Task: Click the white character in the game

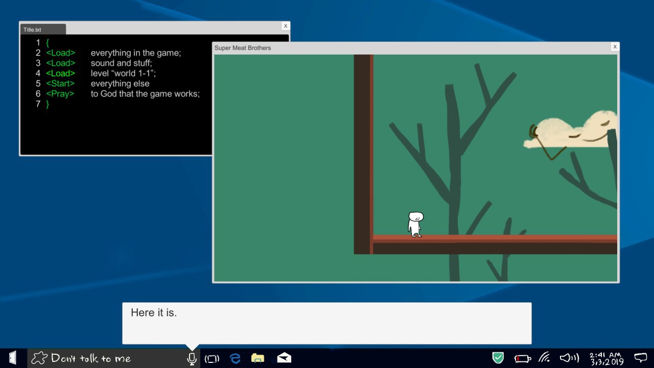Action: click(x=415, y=224)
